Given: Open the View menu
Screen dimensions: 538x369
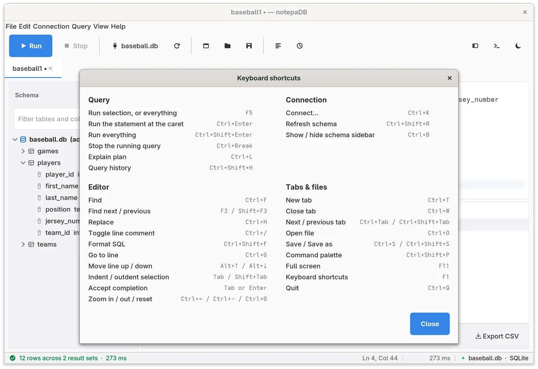Looking at the screenshot, I should coord(101,26).
